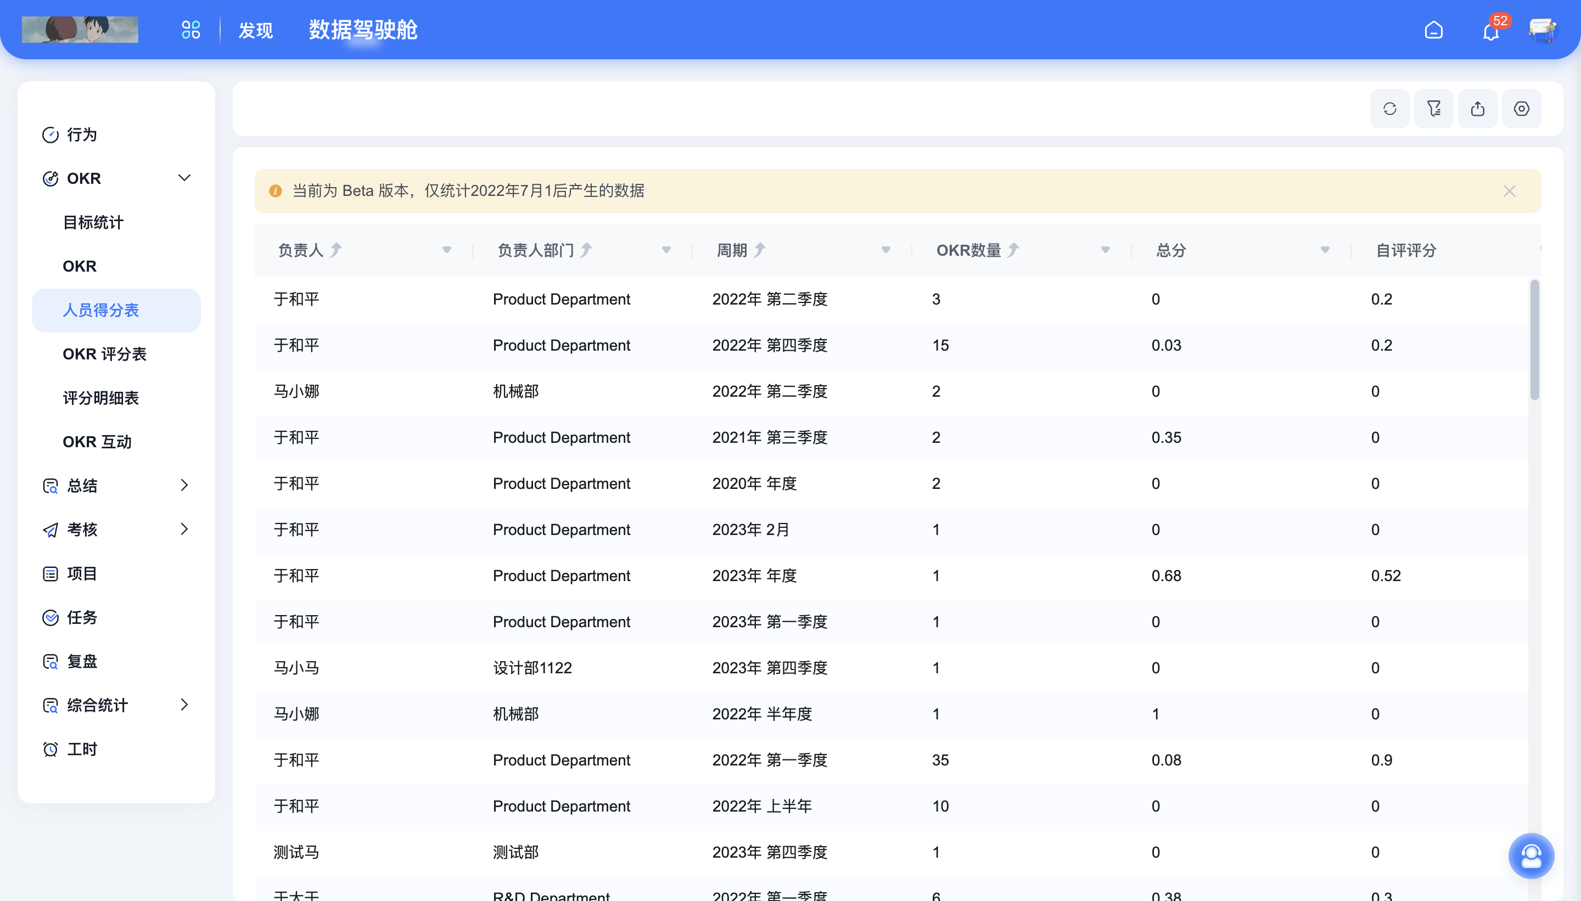The height and width of the screenshot is (901, 1581).
Task: Open 工时 in the sidebar
Action: point(116,750)
